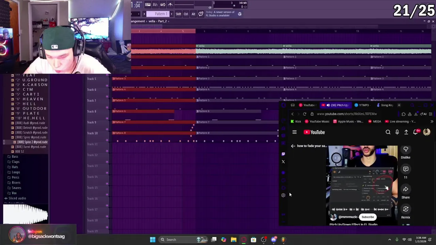Image resolution: width=436 pixels, height=245 pixels.
Task: Expand the Risers folder
Action: click(14, 182)
